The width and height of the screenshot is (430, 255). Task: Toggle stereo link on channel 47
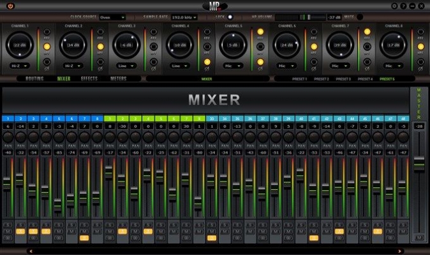click(390, 238)
